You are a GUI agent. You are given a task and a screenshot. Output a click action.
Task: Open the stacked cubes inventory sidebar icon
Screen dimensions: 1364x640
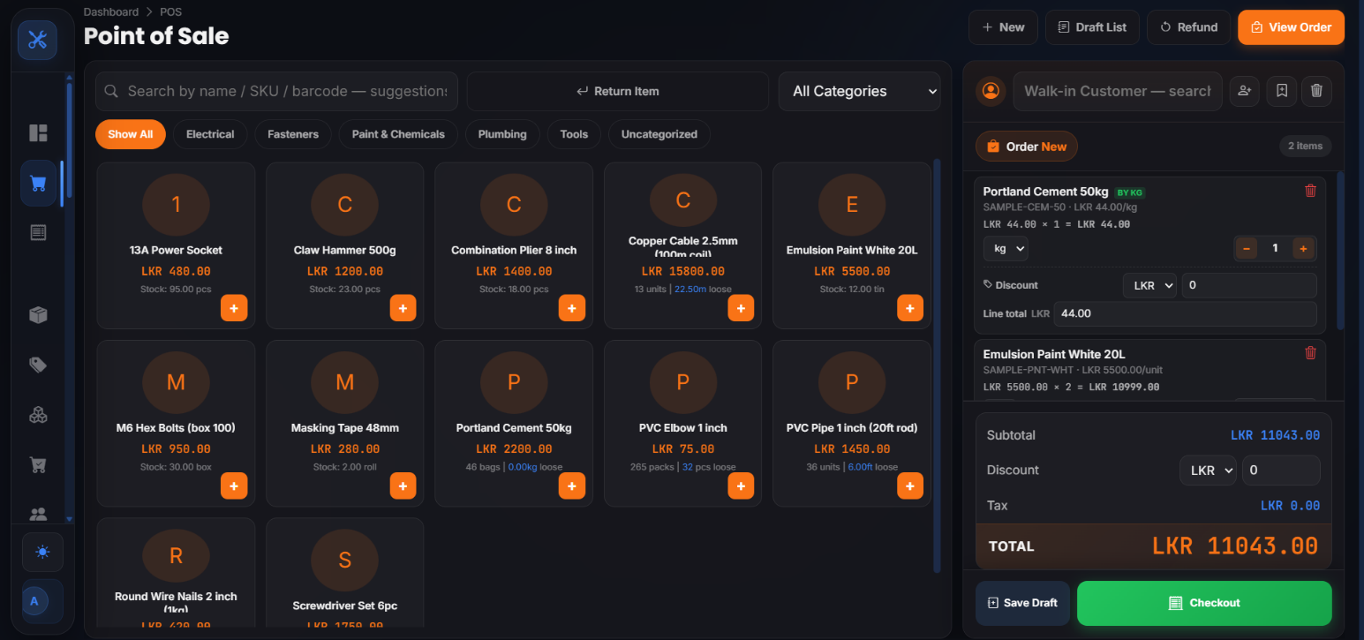tap(38, 414)
